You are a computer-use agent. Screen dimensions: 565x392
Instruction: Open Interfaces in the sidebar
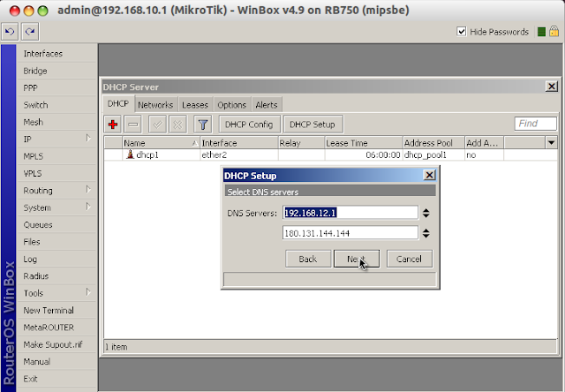(x=56, y=54)
